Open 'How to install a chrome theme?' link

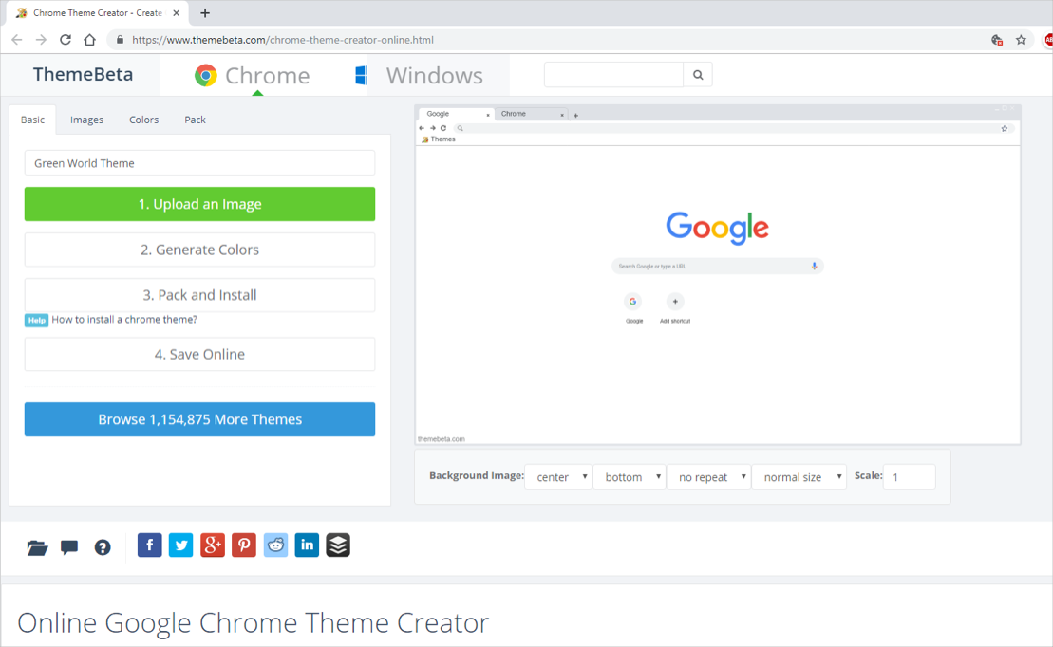124,320
